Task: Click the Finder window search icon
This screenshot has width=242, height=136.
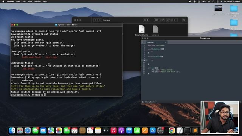Action: pos(184,20)
